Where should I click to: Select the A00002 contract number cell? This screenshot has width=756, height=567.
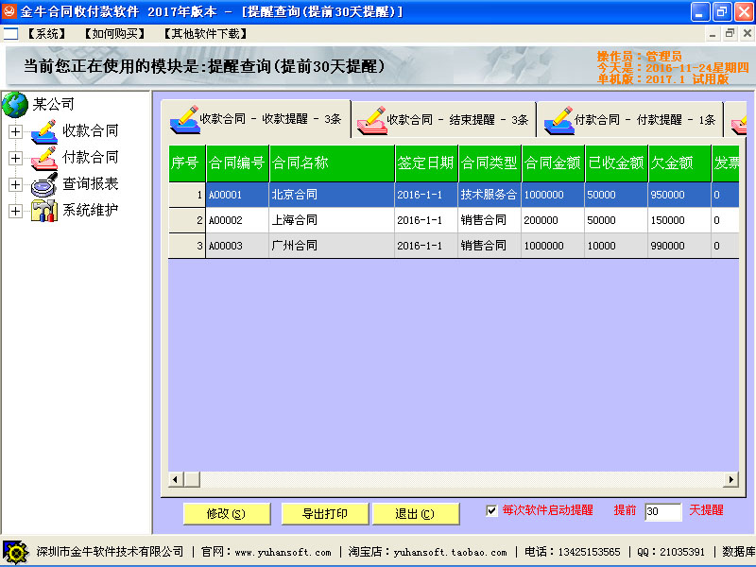(238, 220)
